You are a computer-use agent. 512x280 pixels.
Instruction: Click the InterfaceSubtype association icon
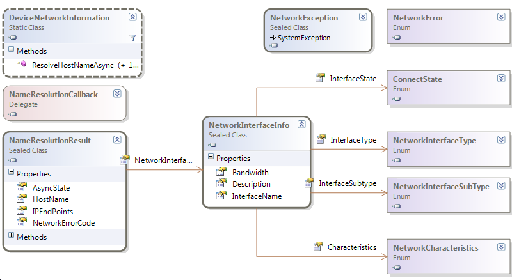point(309,183)
